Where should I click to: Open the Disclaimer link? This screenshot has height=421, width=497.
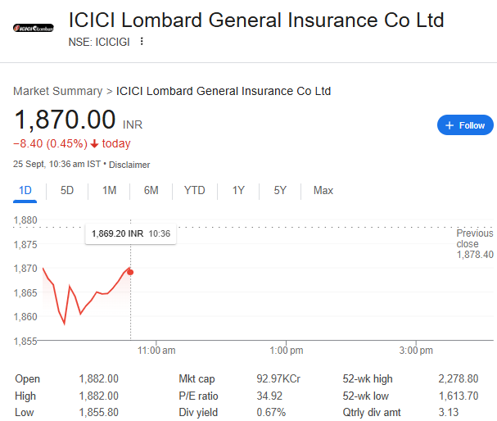tap(130, 165)
